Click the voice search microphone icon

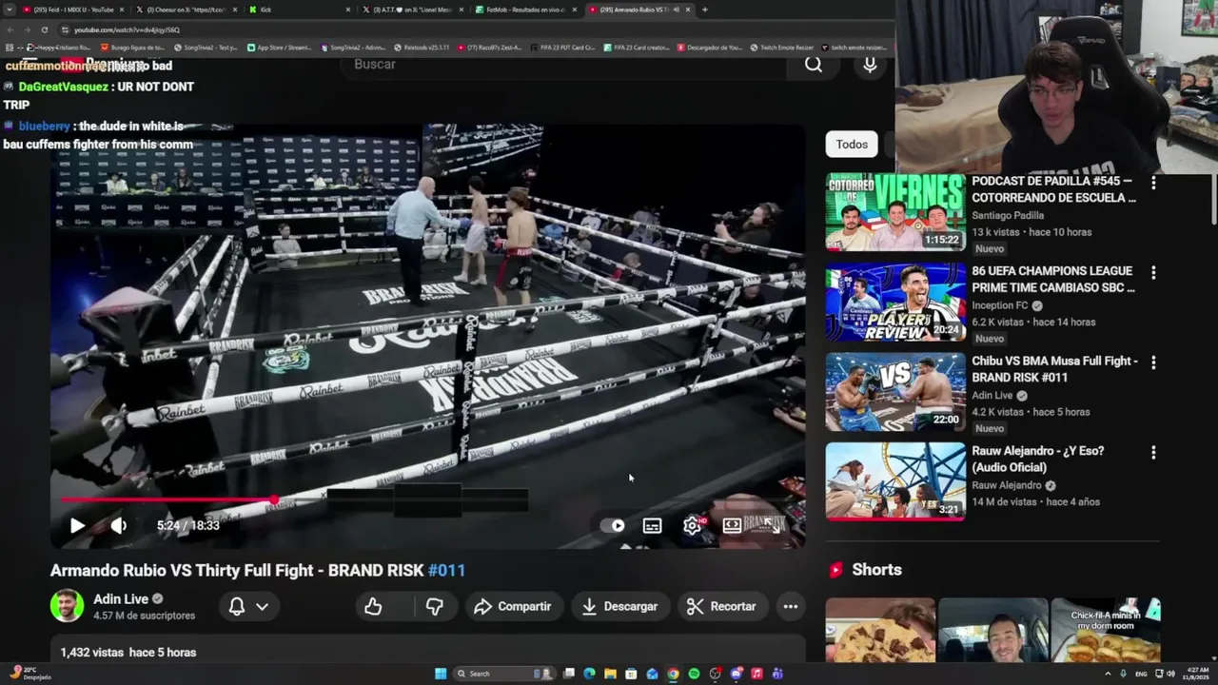pos(870,64)
